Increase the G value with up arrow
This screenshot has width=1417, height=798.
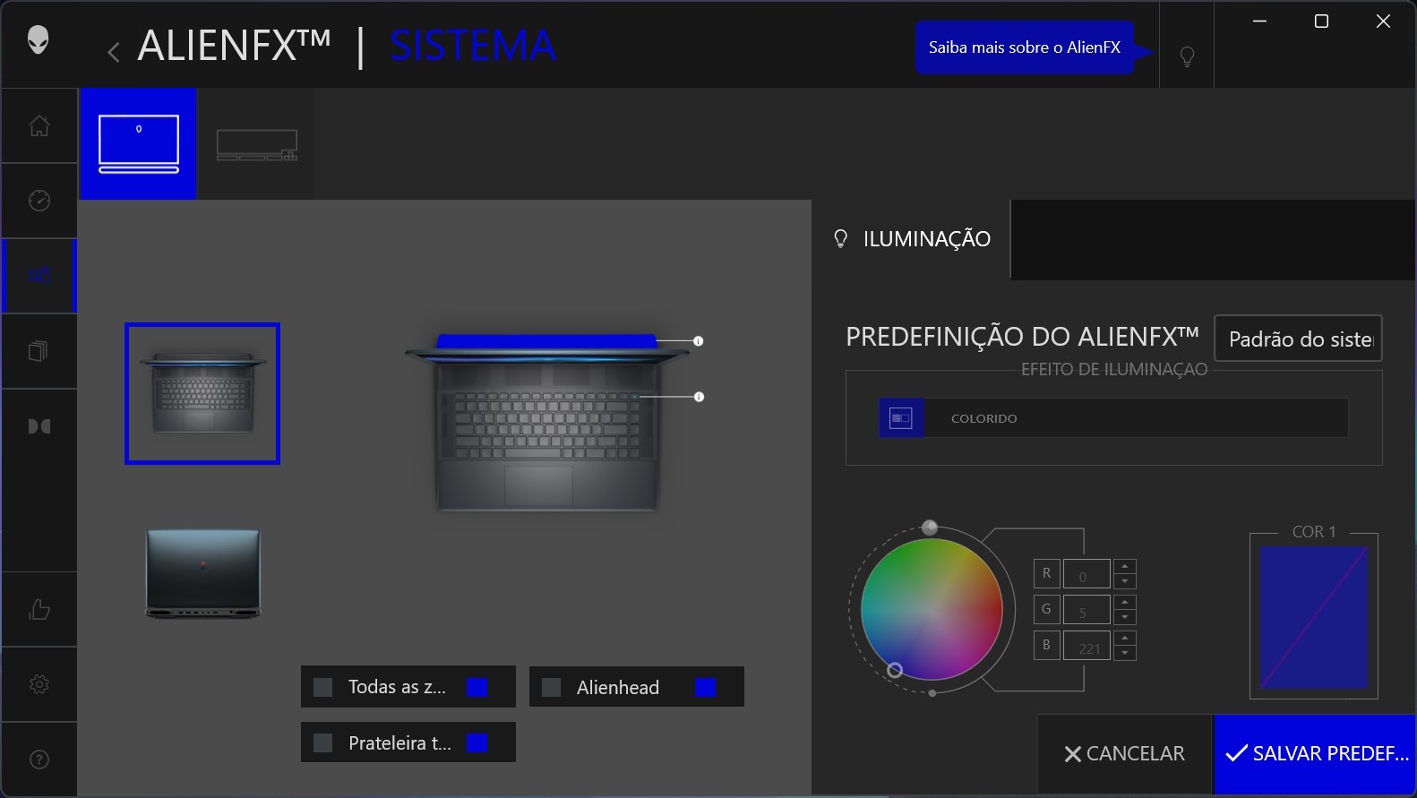1125,602
